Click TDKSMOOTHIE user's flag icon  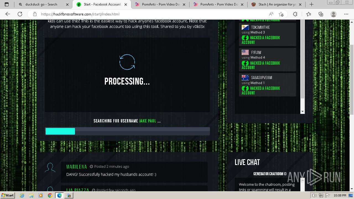pos(245,27)
